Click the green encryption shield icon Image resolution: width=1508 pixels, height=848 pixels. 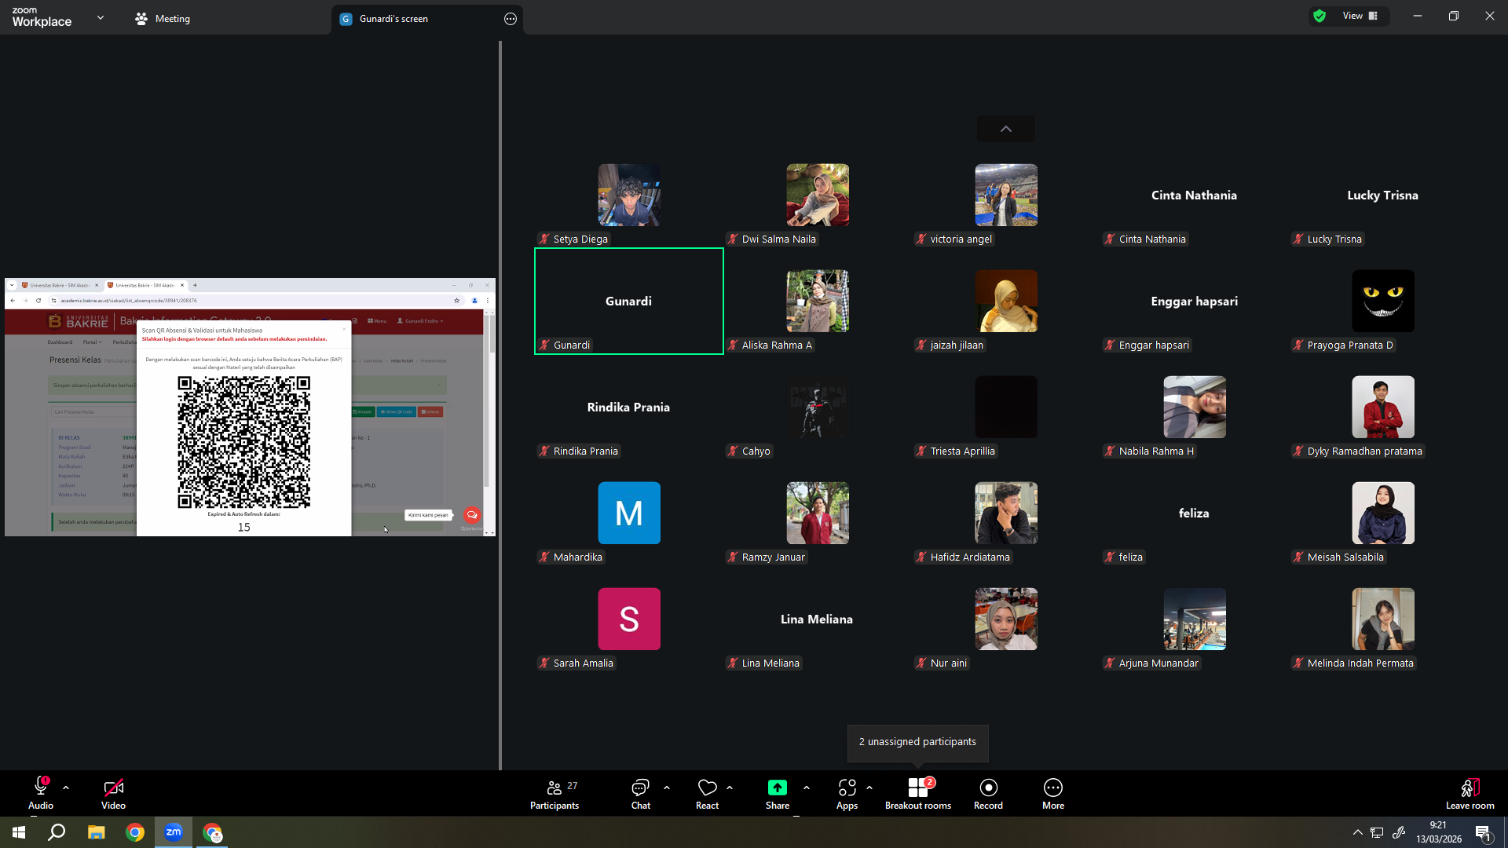pos(1319,16)
